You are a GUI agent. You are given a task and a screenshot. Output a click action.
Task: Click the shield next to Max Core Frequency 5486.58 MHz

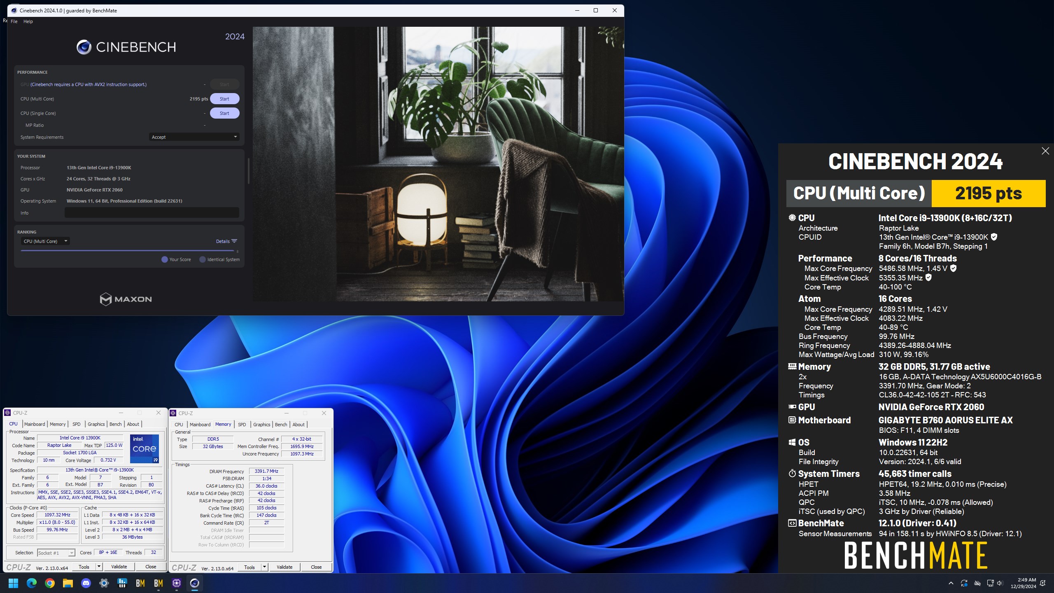953,268
